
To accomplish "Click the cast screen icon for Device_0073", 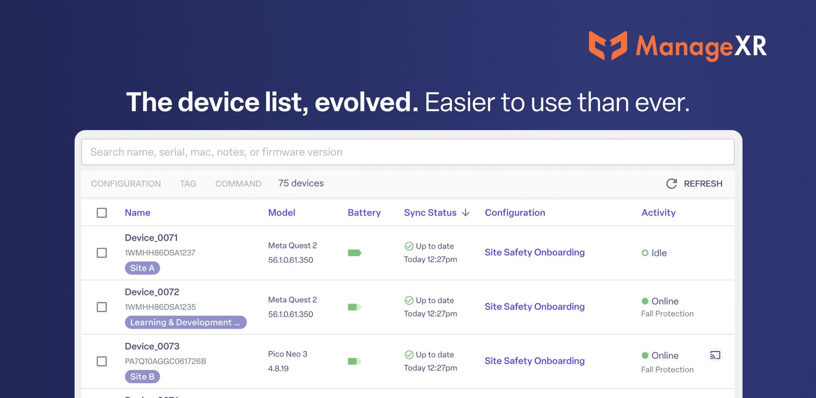I will 715,355.
